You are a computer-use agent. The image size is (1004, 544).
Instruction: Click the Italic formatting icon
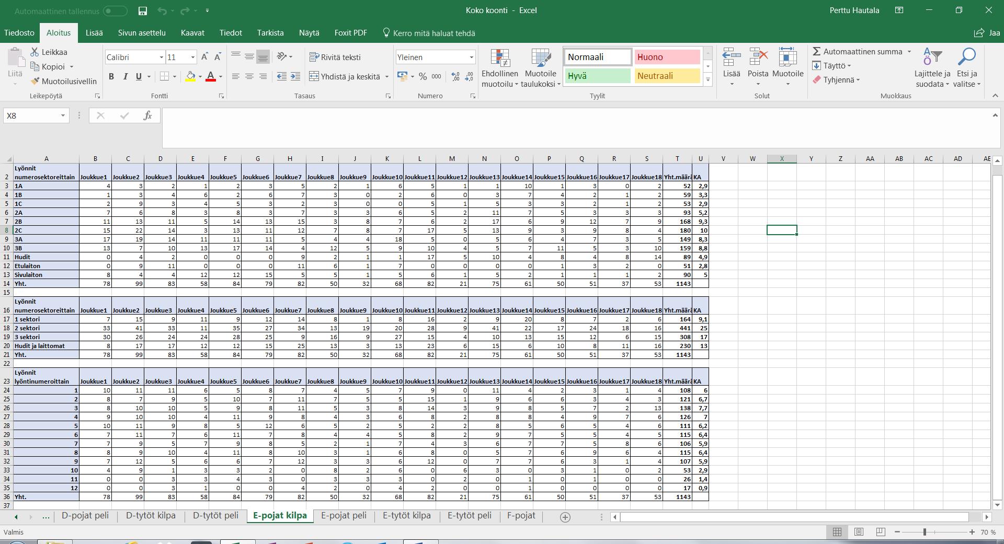tap(125, 77)
